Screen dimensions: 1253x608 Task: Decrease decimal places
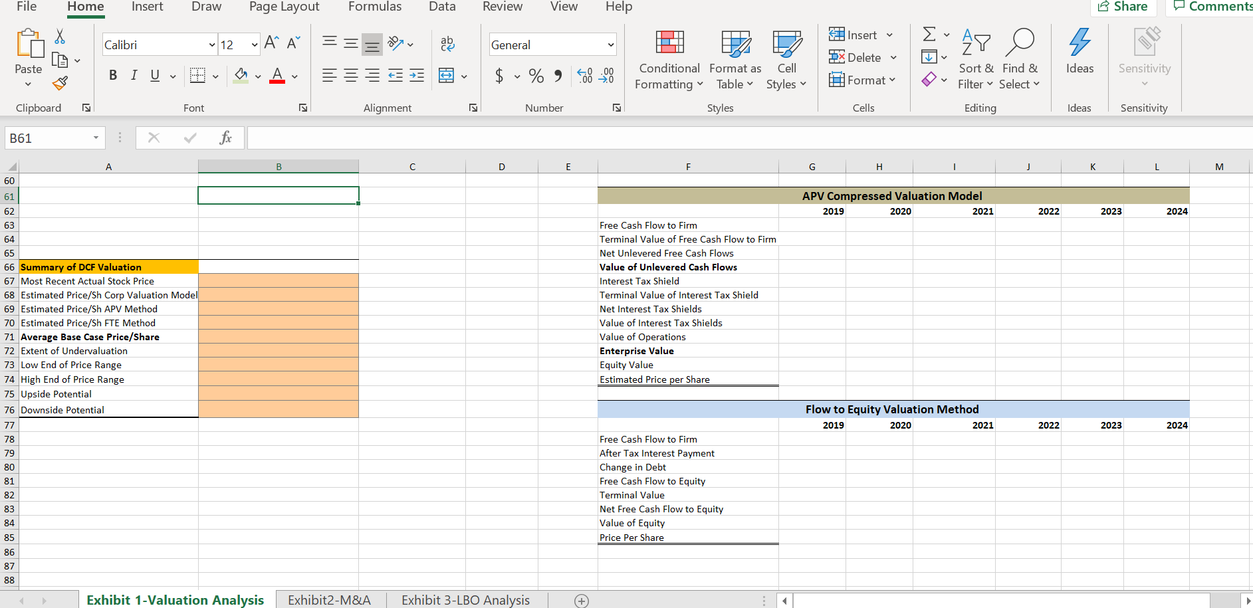coord(606,76)
